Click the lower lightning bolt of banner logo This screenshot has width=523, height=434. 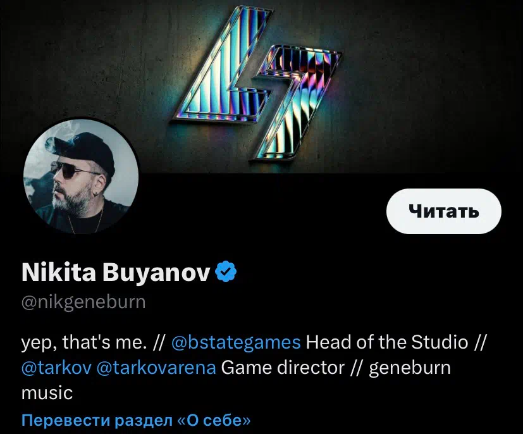pos(295,103)
